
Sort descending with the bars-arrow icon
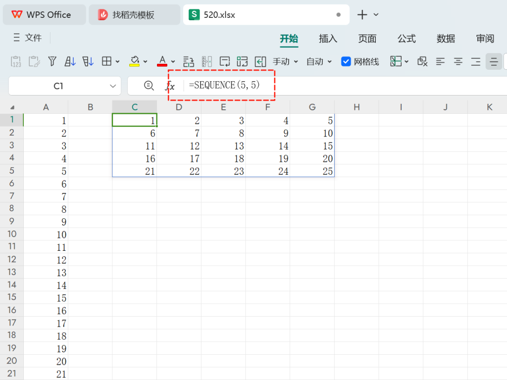(88, 61)
